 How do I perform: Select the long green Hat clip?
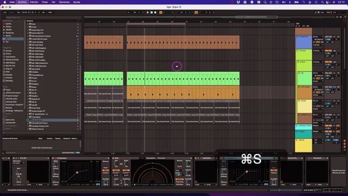[183, 78]
